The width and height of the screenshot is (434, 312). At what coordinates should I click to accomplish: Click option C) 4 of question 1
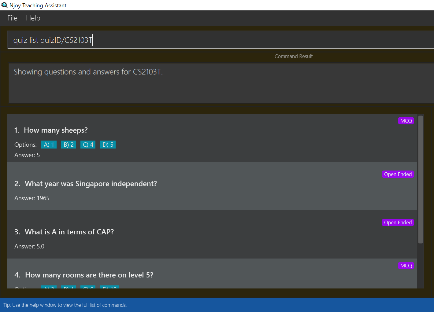[x=88, y=145]
